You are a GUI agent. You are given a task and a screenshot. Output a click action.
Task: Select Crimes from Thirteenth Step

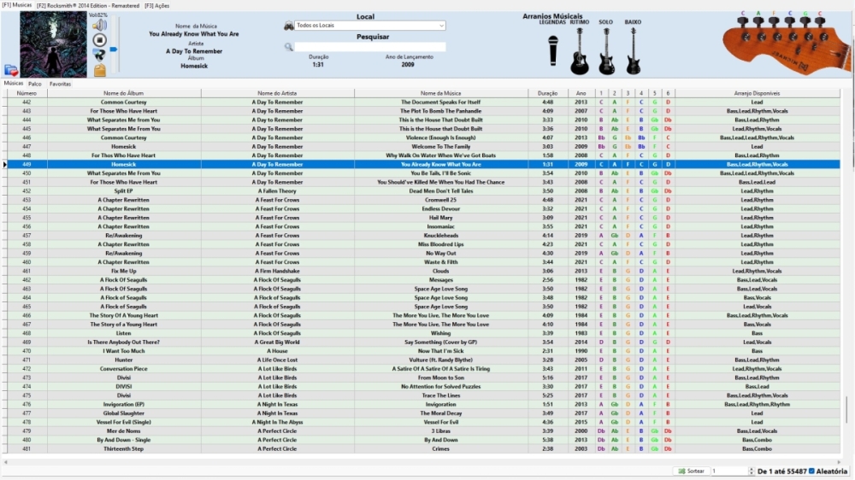[423, 449]
